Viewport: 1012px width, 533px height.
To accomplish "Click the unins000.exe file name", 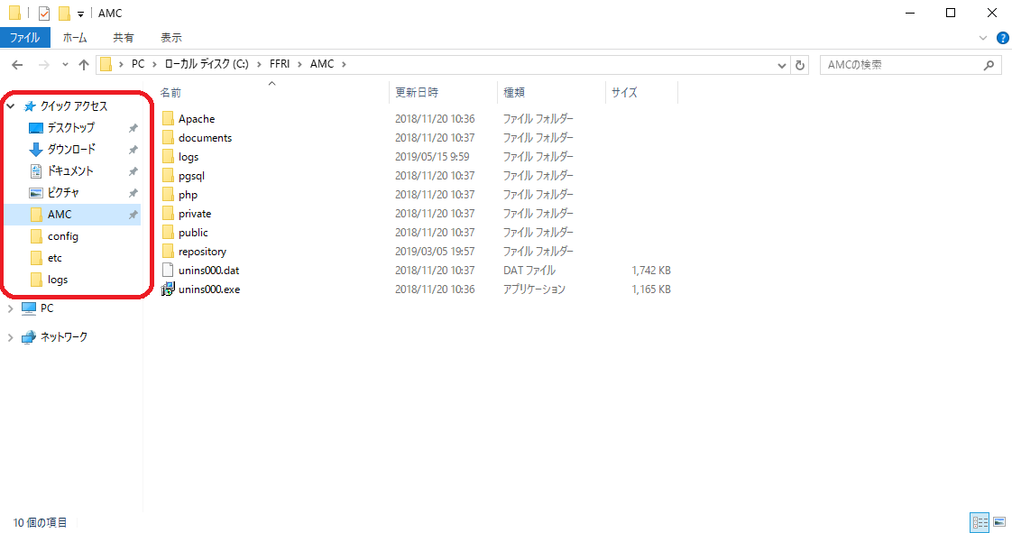I will [x=209, y=289].
